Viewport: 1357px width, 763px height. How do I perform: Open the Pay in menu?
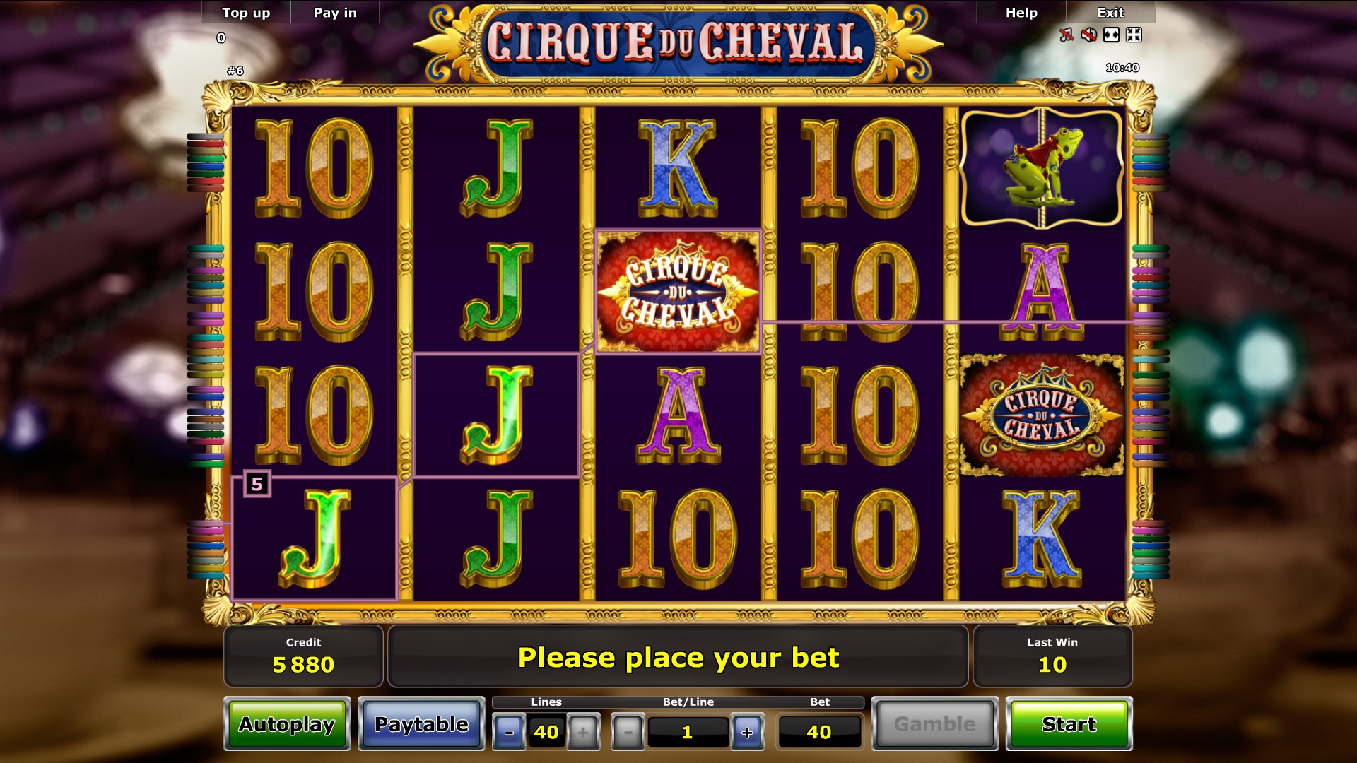(335, 13)
